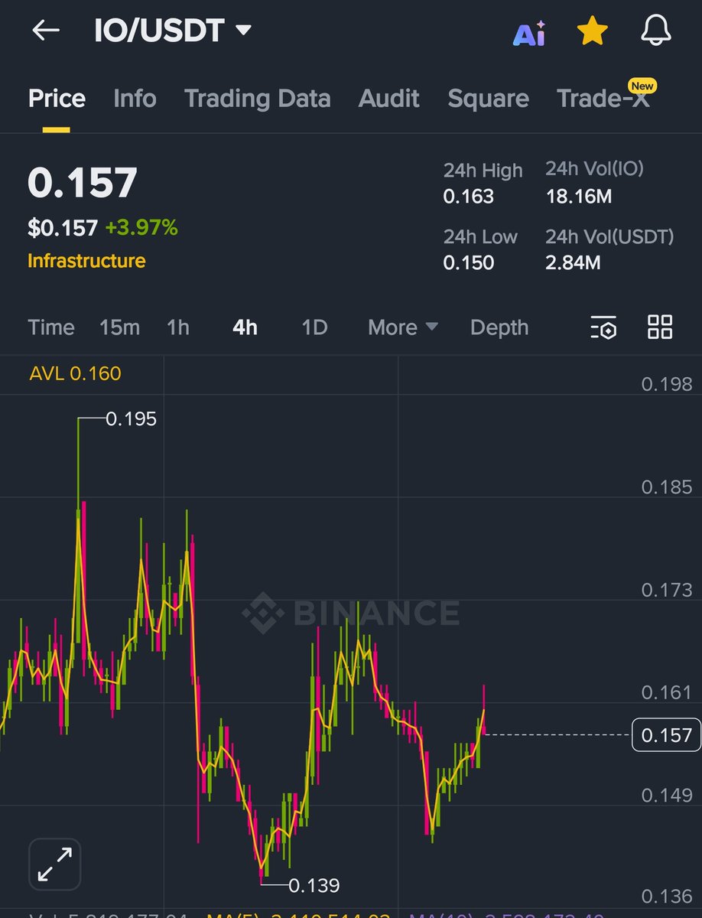Tap the 0.198 price axis label

[666, 384]
